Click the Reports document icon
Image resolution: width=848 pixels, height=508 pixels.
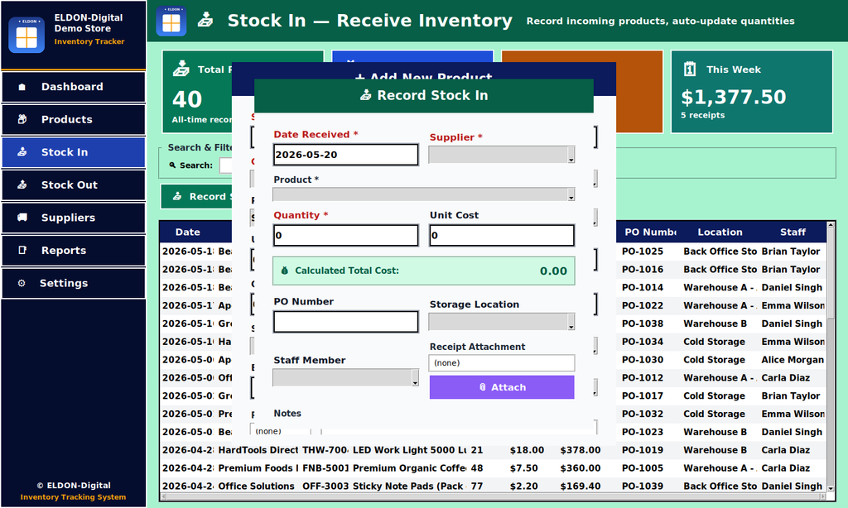[22, 250]
